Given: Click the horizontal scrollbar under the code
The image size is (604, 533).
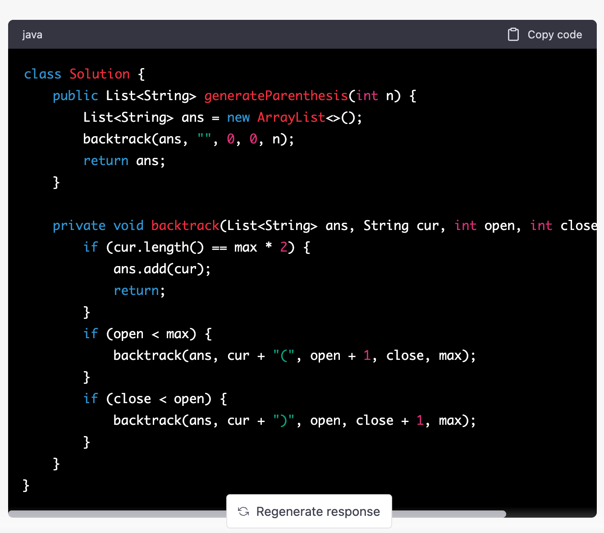Looking at the screenshot, I should (x=257, y=514).
